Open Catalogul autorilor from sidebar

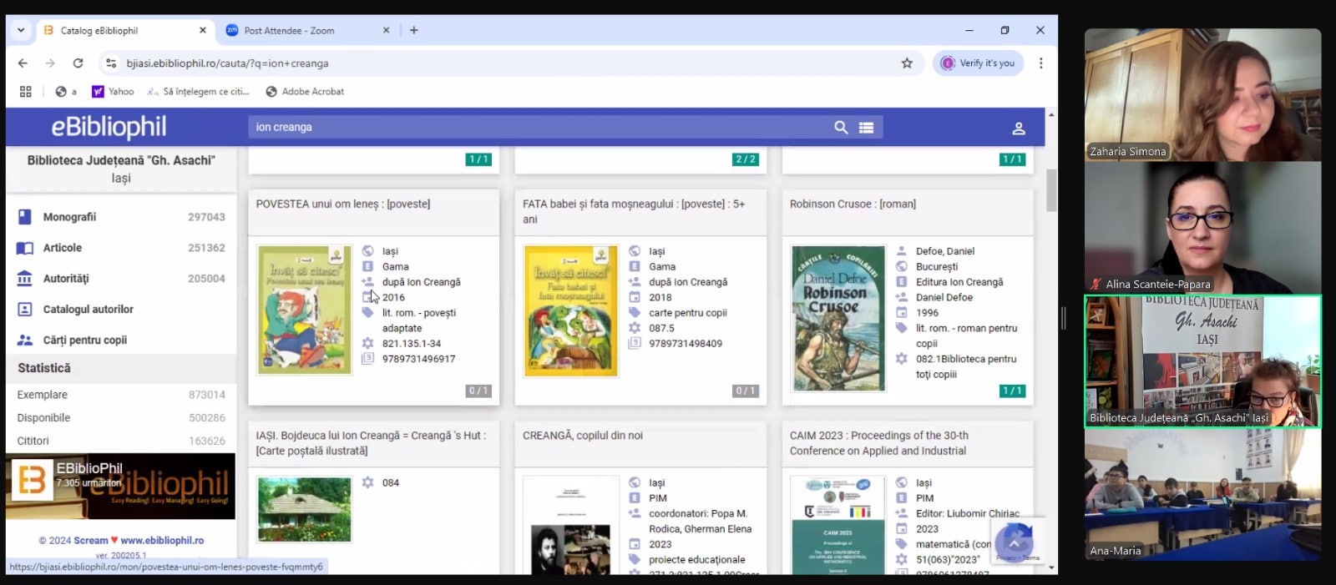tap(88, 310)
